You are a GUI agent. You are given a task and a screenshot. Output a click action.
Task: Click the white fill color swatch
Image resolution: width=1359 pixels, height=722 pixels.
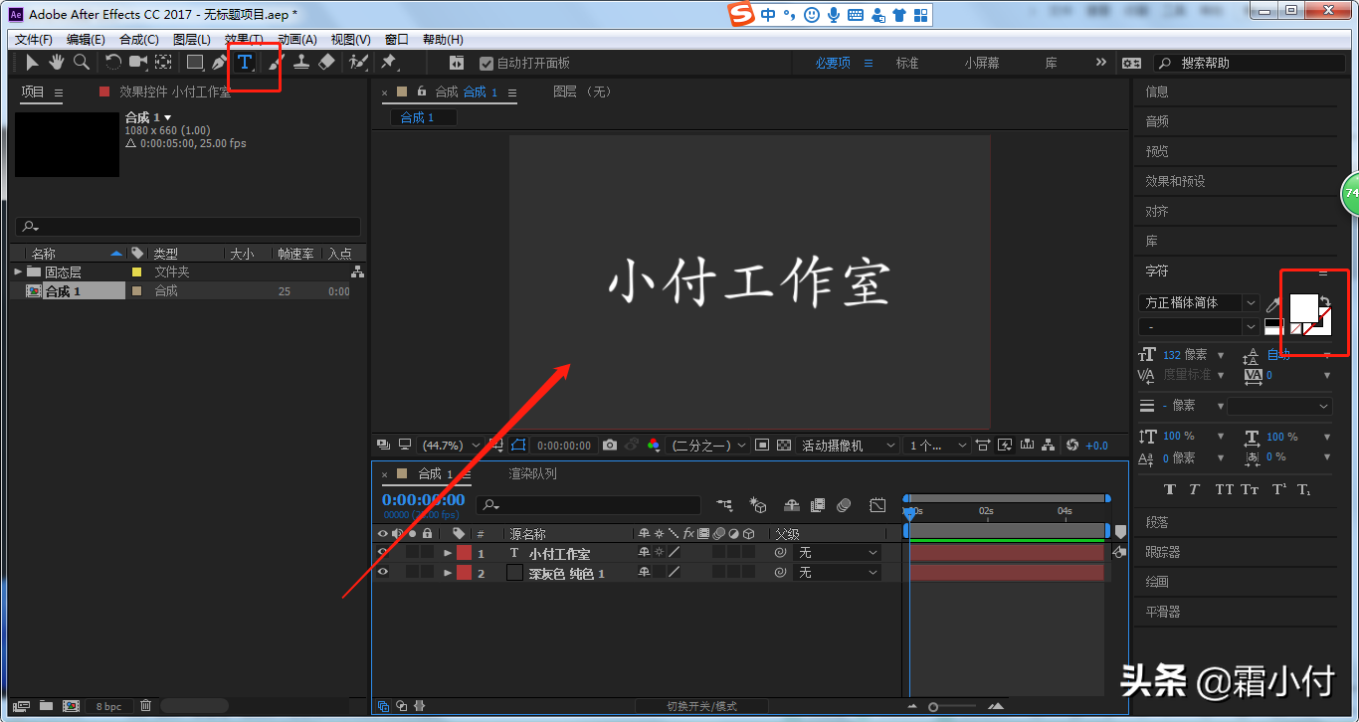1302,306
